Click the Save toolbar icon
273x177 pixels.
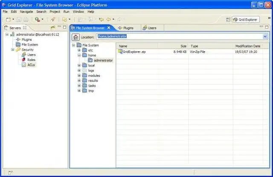click(19, 20)
